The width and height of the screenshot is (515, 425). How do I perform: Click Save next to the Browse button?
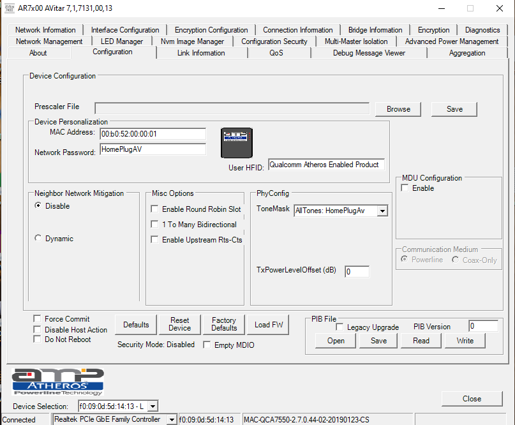(454, 109)
